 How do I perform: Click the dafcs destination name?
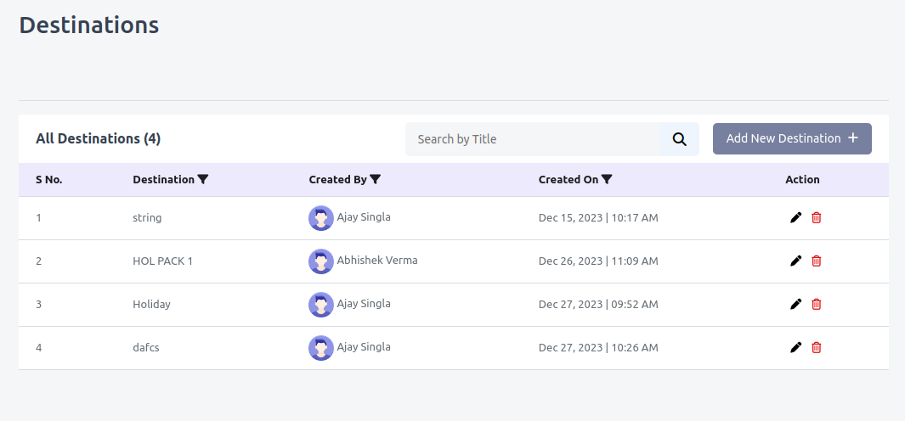click(146, 347)
